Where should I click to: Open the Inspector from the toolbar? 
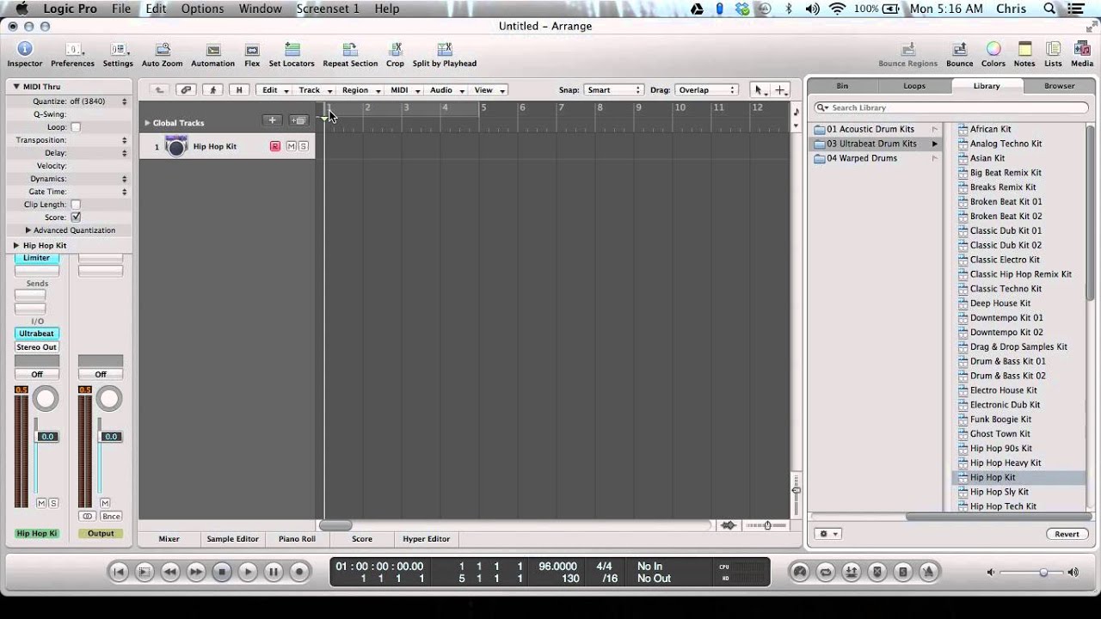point(24,49)
